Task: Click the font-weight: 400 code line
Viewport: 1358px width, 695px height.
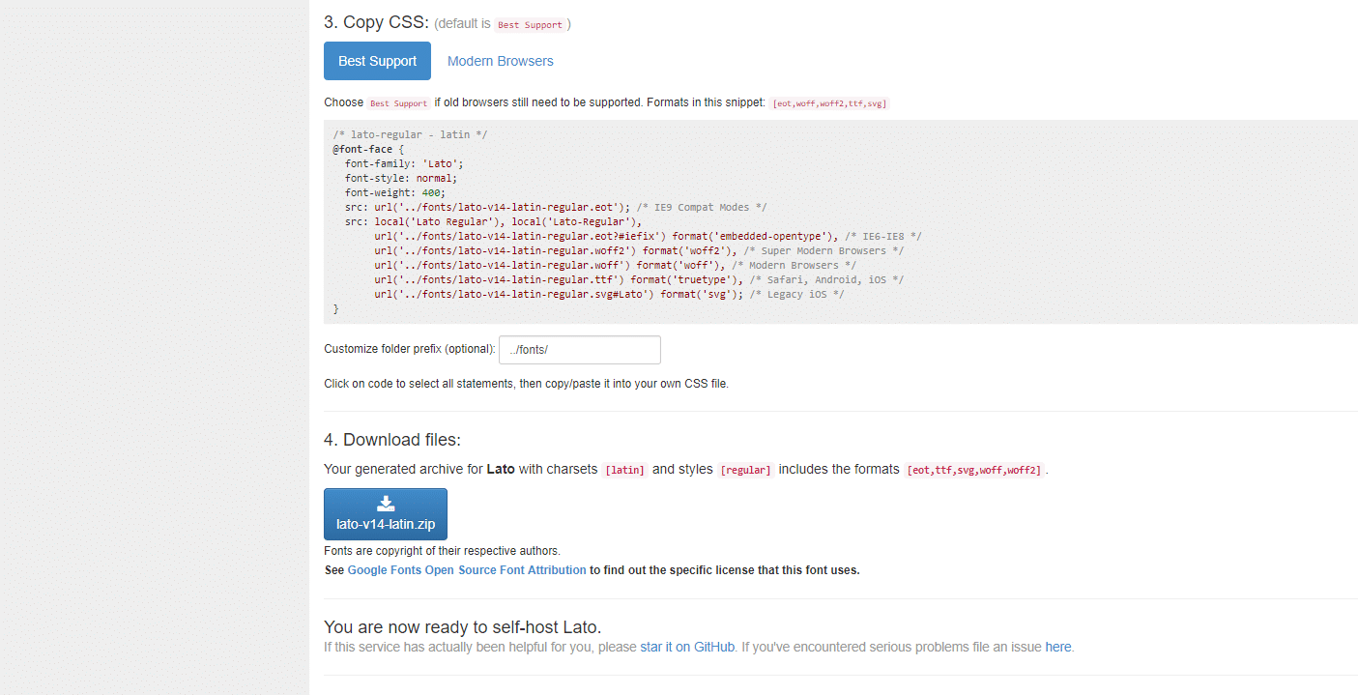Action: pos(395,193)
